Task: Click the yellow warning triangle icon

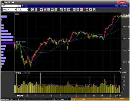Action: point(56,9)
